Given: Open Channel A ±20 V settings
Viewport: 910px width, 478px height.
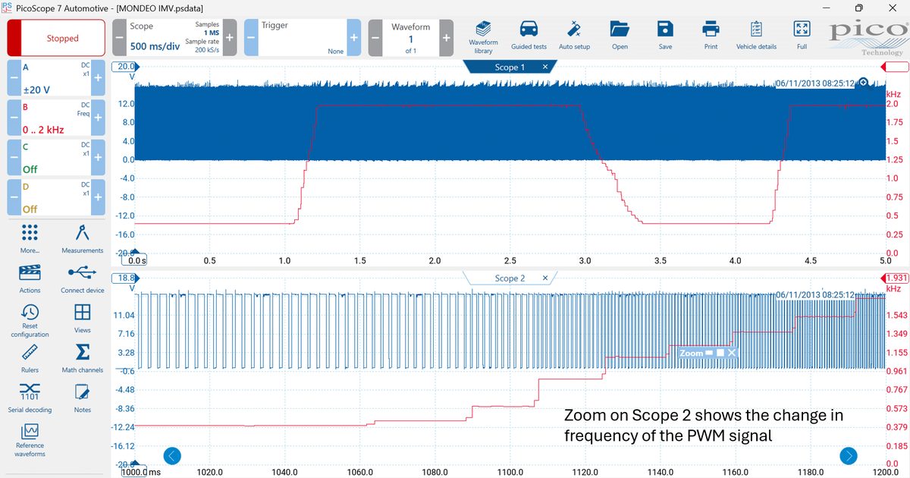Looking at the screenshot, I should pos(56,78).
